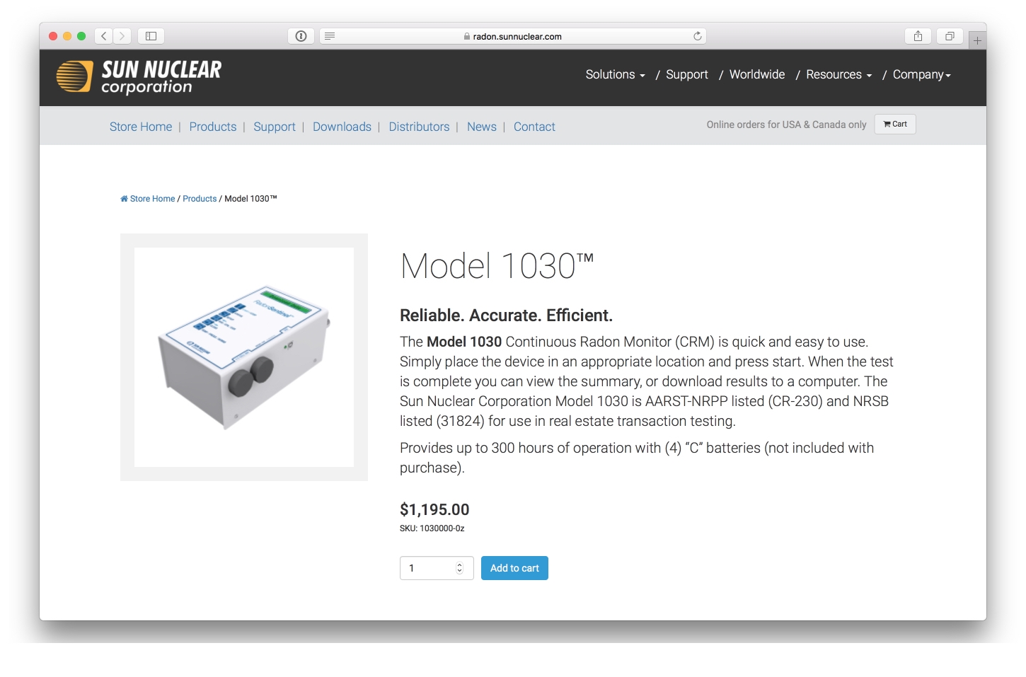Open the Cart button
This screenshot has width=1026, height=677.
895,125
